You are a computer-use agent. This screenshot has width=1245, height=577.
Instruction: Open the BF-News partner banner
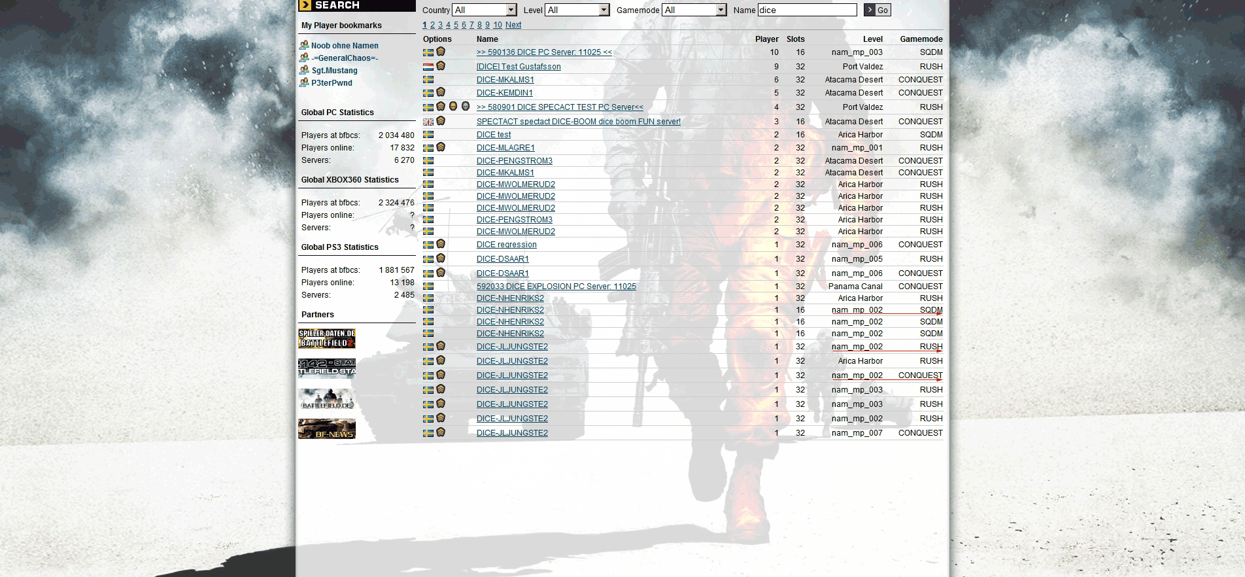(x=327, y=429)
